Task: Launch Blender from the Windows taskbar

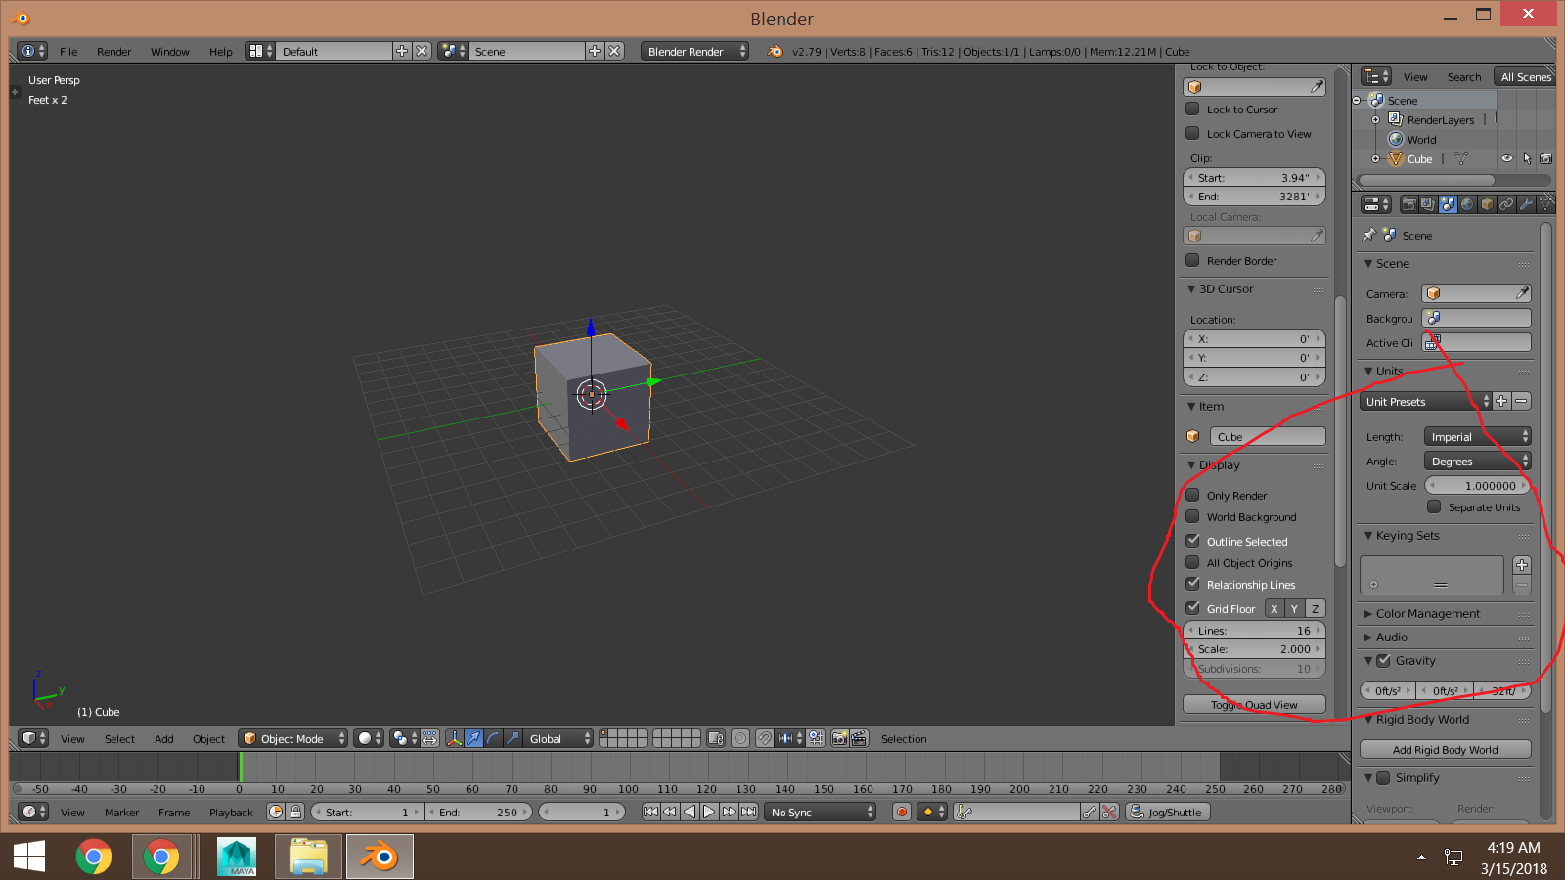Action: [380, 857]
